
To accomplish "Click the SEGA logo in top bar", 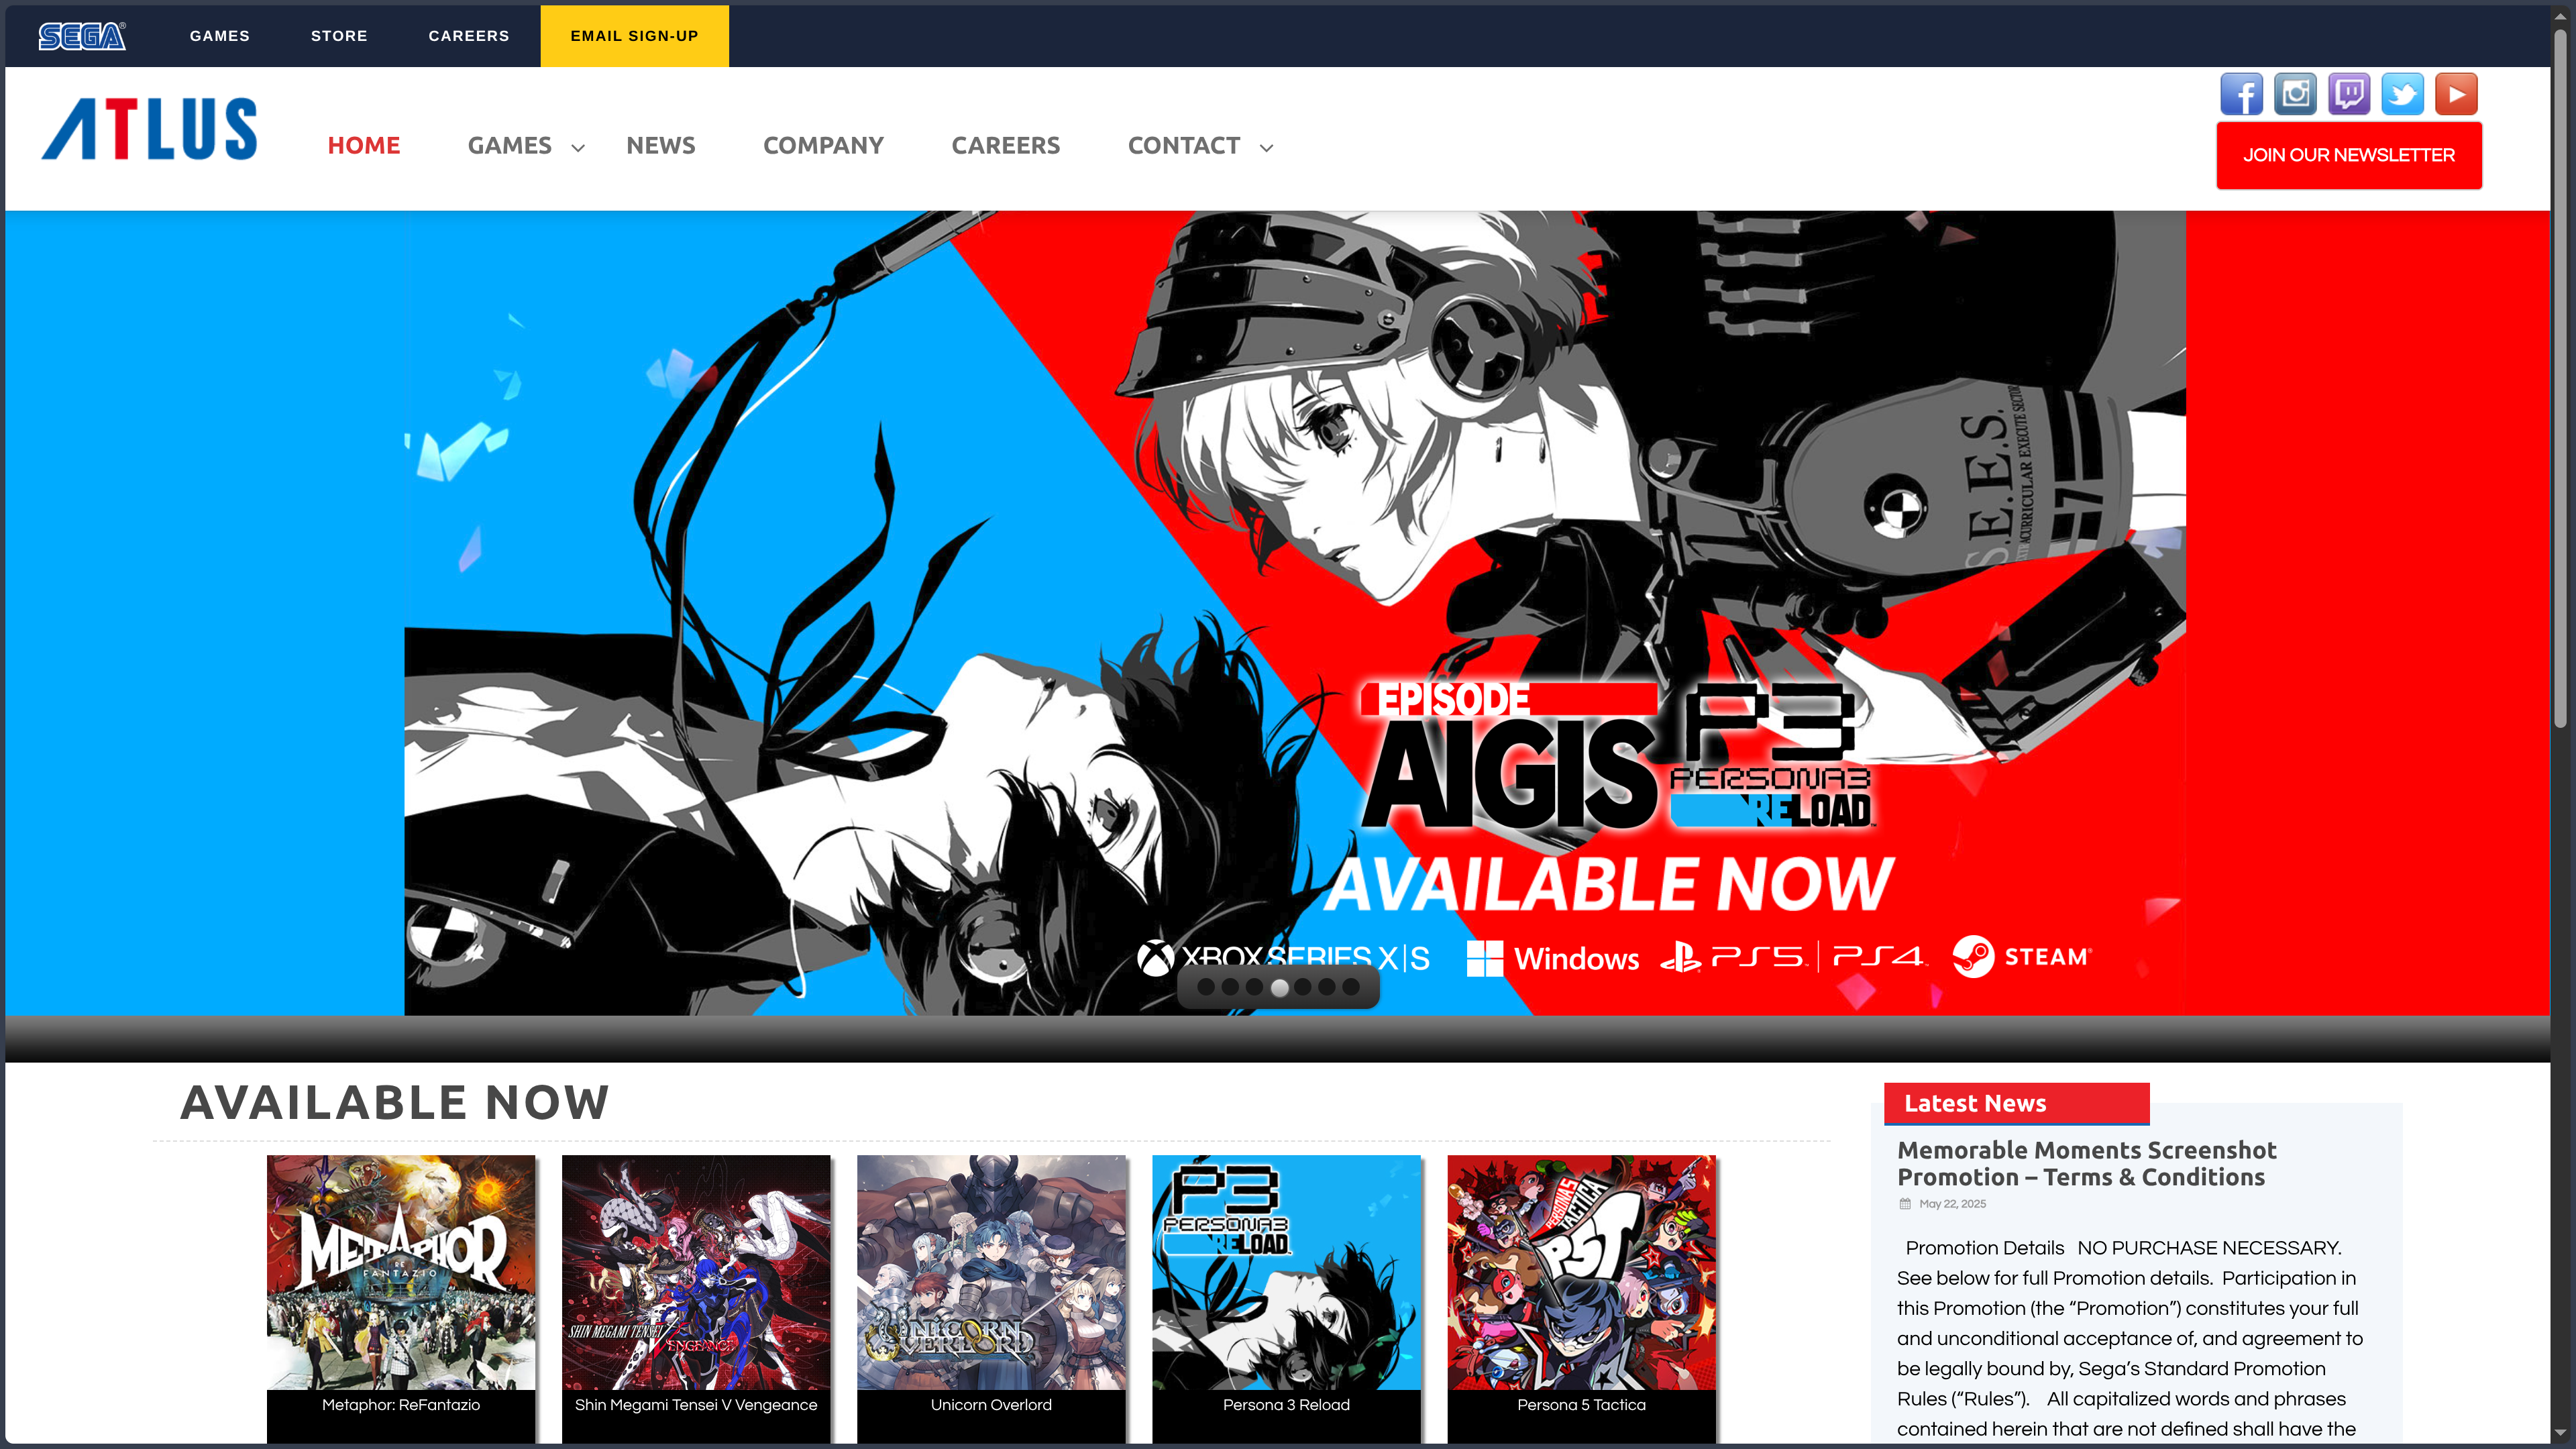I will point(82,36).
